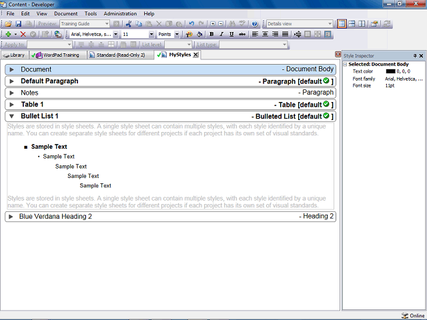Align text left

[255, 34]
